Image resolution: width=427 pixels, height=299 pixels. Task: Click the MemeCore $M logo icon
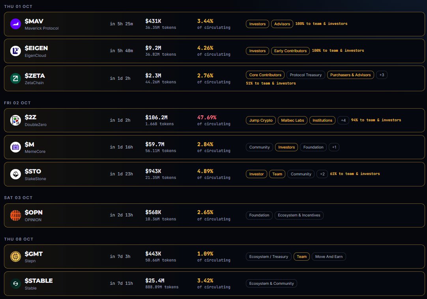15,147
